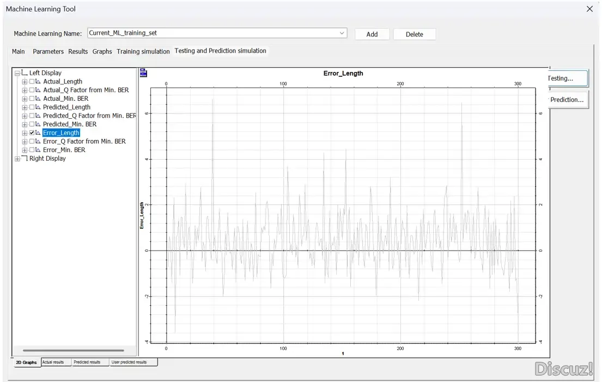This screenshot has width=602, height=382.
Task: Collapse the Left Display tree node
Action: (17, 73)
